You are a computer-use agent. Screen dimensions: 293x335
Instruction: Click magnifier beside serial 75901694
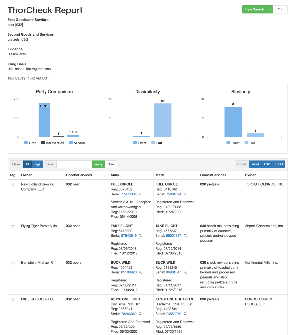point(185,194)
